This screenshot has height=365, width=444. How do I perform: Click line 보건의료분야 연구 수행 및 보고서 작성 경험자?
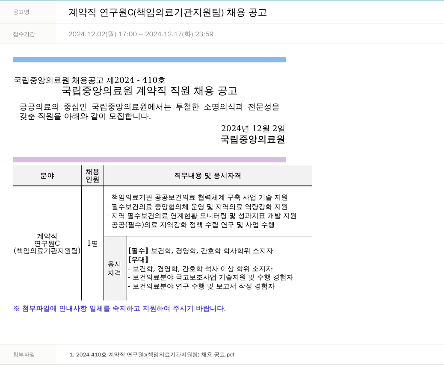[201, 286]
